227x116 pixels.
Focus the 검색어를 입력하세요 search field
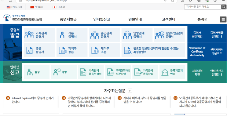click(x=203, y=7)
